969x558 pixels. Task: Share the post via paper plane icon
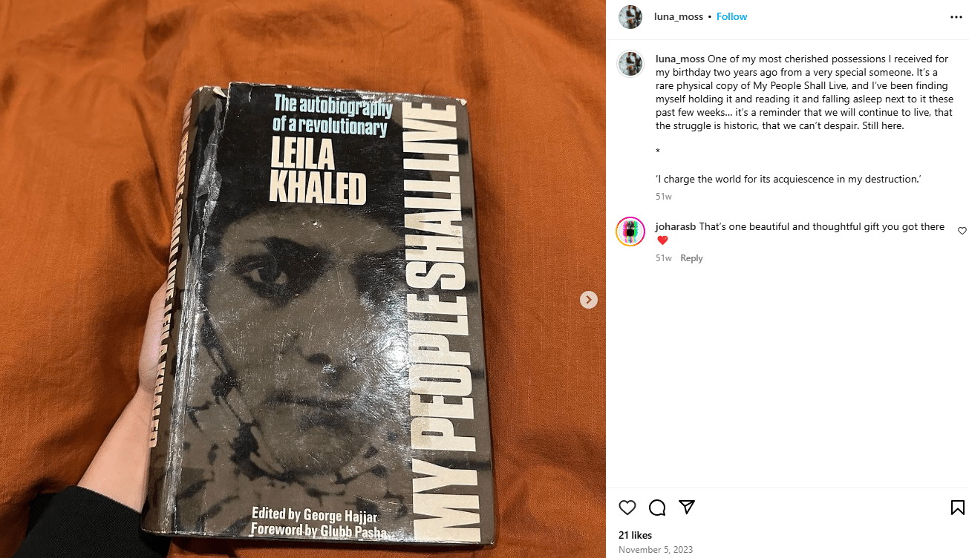pyautogui.click(x=687, y=508)
